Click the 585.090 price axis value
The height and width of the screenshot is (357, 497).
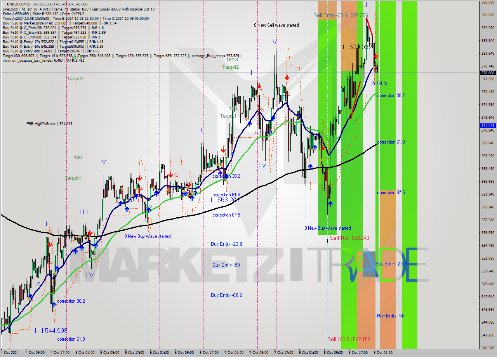pyautogui.click(x=488, y=28)
